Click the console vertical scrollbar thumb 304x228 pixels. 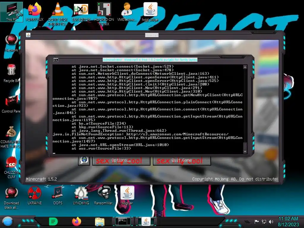click(x=245, y=145)
